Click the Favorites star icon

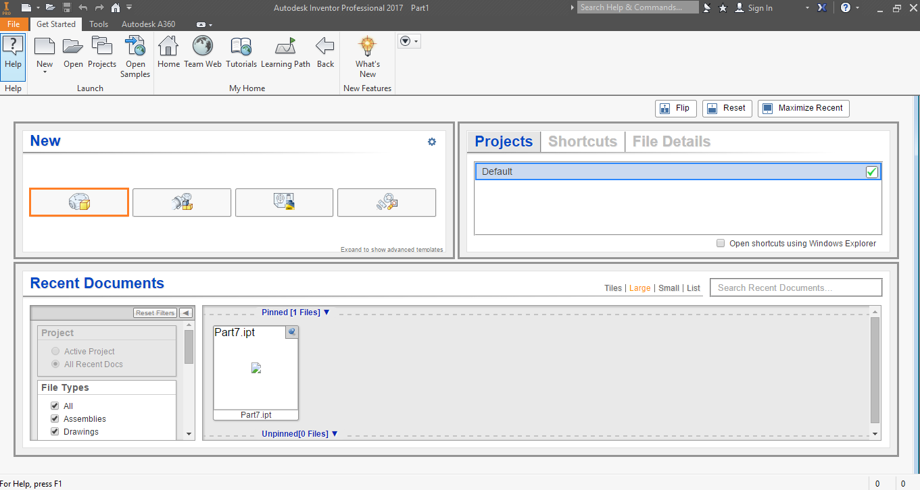click(x=723, y=7)
